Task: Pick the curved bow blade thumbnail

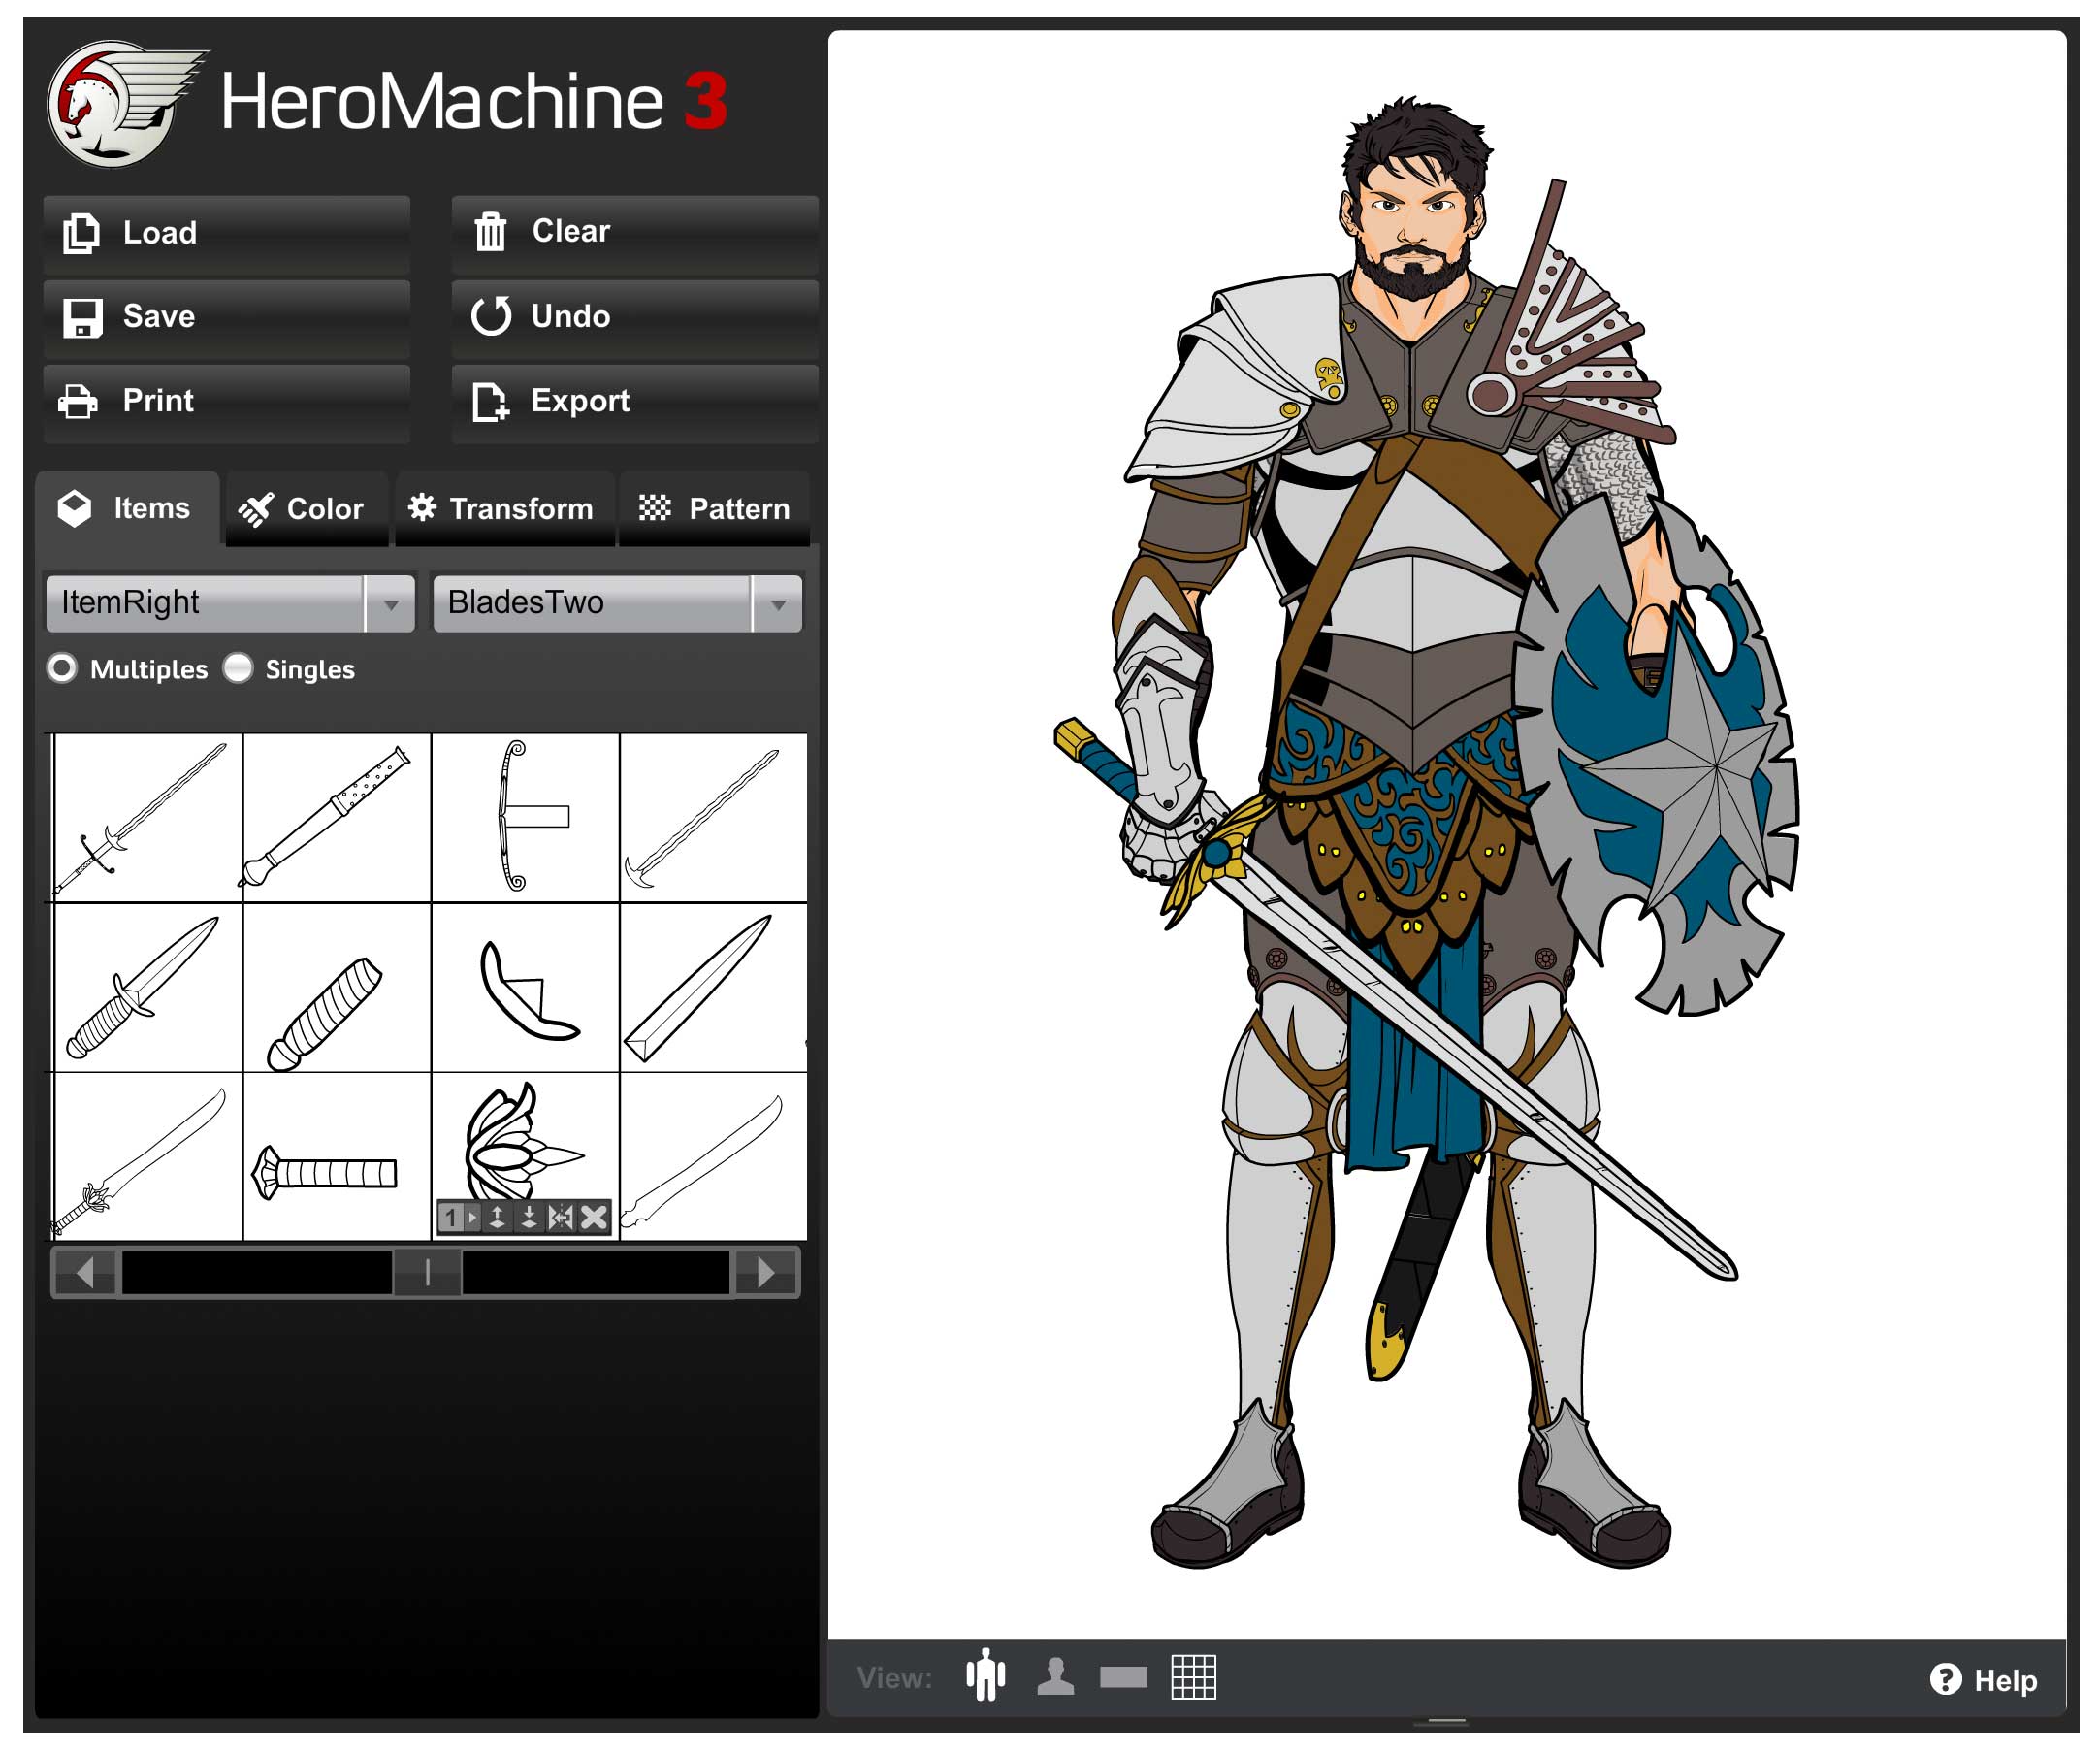Action: (x=524, y=816)
